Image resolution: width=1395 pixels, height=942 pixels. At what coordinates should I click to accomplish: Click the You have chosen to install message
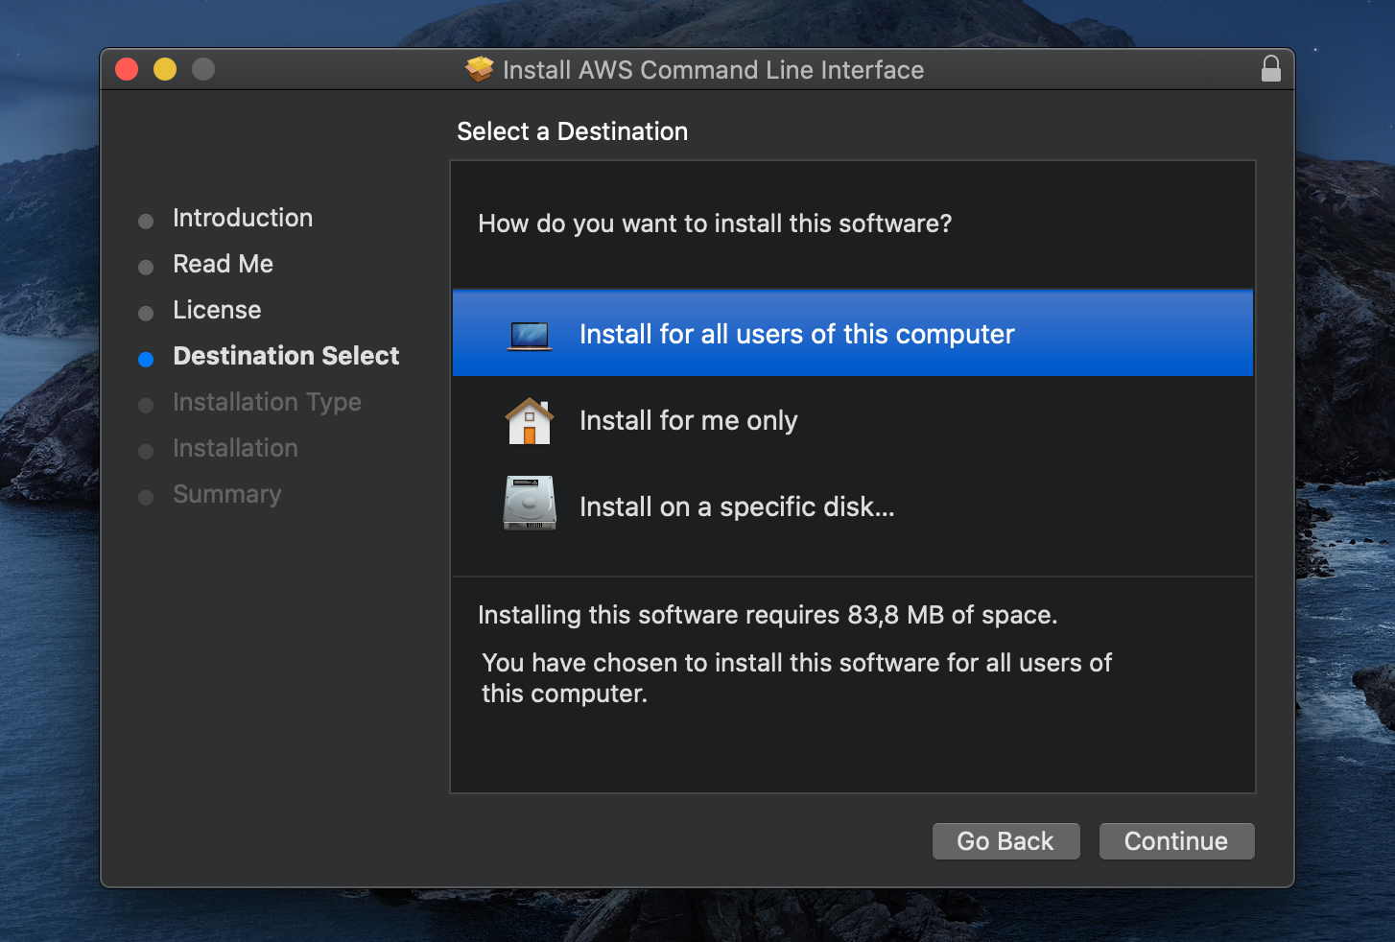[796, 678]
